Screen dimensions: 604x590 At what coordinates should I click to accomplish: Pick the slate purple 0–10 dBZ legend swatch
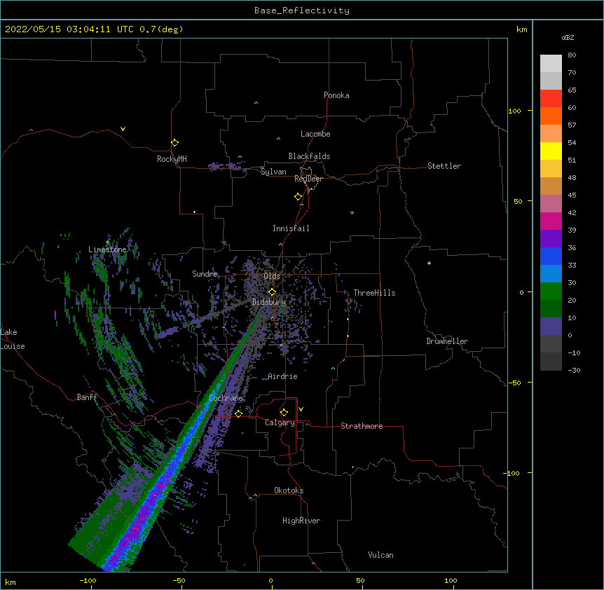tap(551, 327)
